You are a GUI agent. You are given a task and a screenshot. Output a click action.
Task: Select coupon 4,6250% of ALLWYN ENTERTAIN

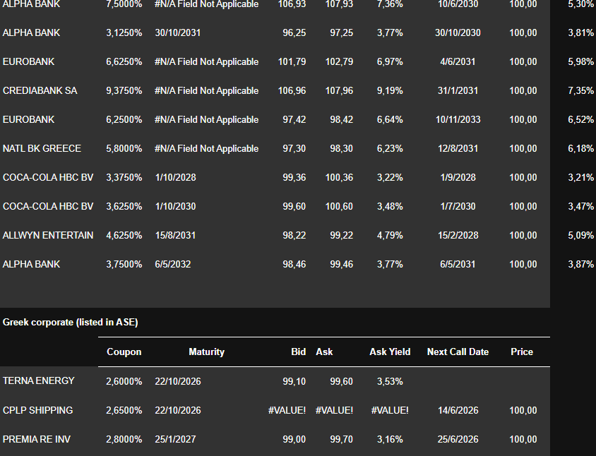[x=124, y=235]
